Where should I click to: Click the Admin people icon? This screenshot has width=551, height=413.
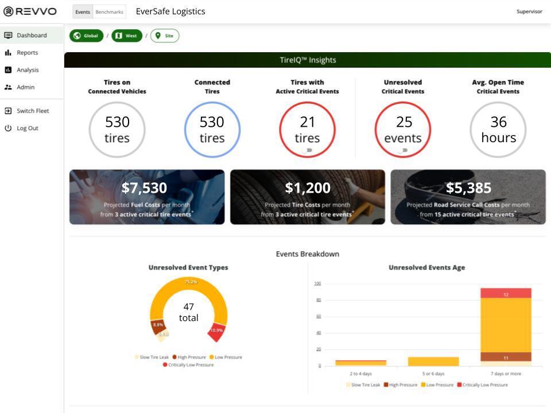point(8,87)
